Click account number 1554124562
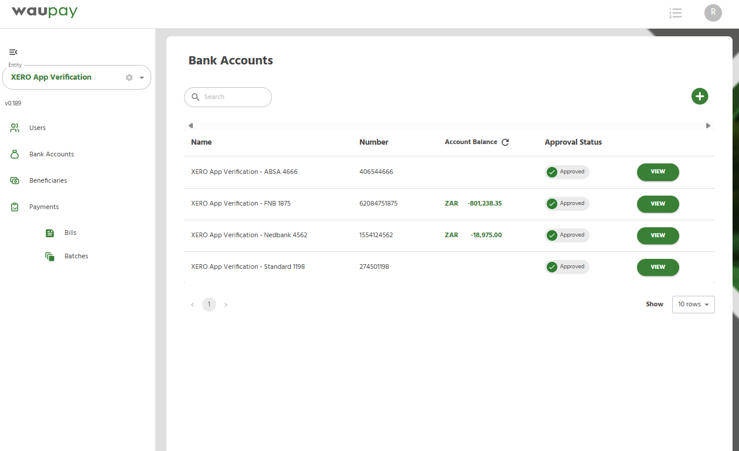This screenshot has height=451, width=739. 376,235
